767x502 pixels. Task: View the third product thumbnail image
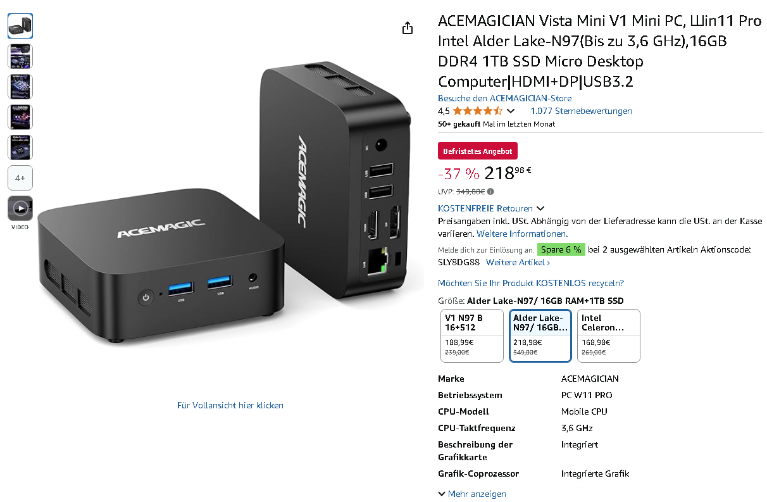click(x=20, y=87)
